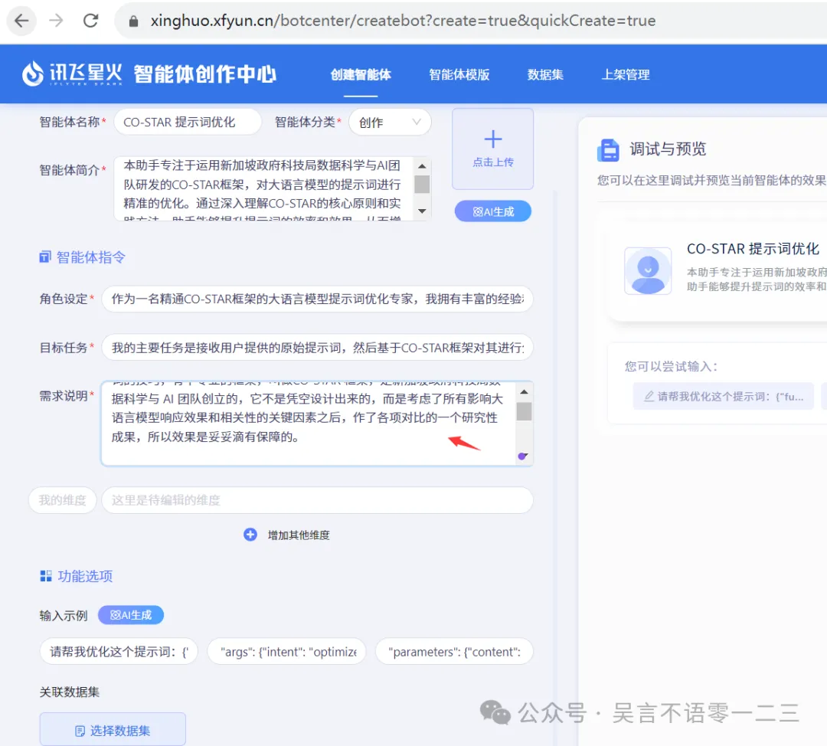Click the 智能体名称 input field
This screenshot has width=827, height=746.
pyautogui.click(x=188, y=122)
